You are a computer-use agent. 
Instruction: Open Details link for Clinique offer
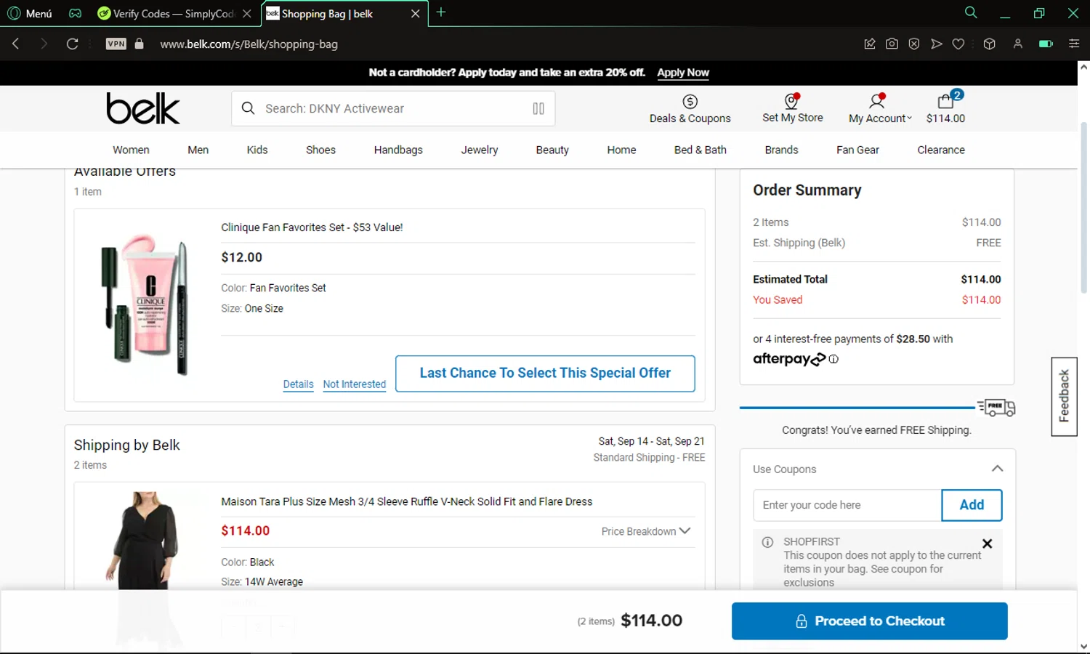click(x=299, y=384)
